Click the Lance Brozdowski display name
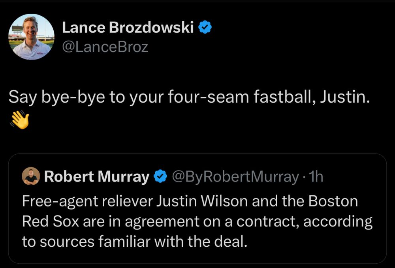 tap(128, 28)
